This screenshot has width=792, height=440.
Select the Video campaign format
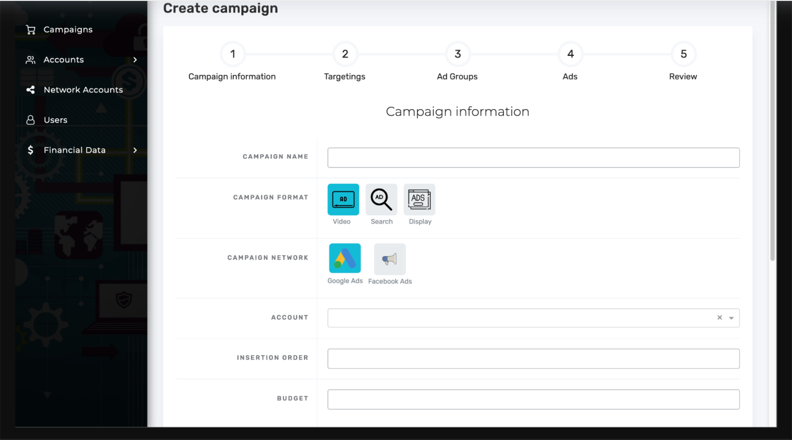343,199
